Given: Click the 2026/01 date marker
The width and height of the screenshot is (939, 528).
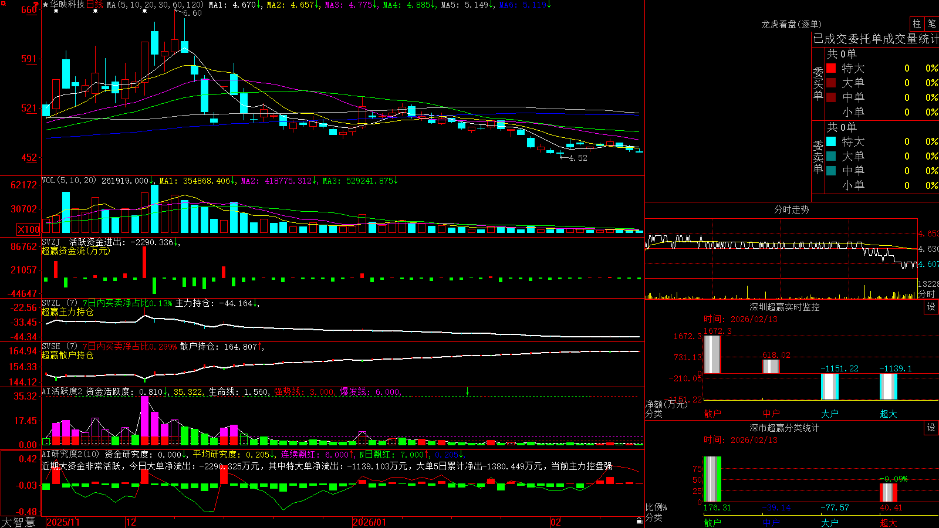Looking at the screenshot, I should coord(370,522).
